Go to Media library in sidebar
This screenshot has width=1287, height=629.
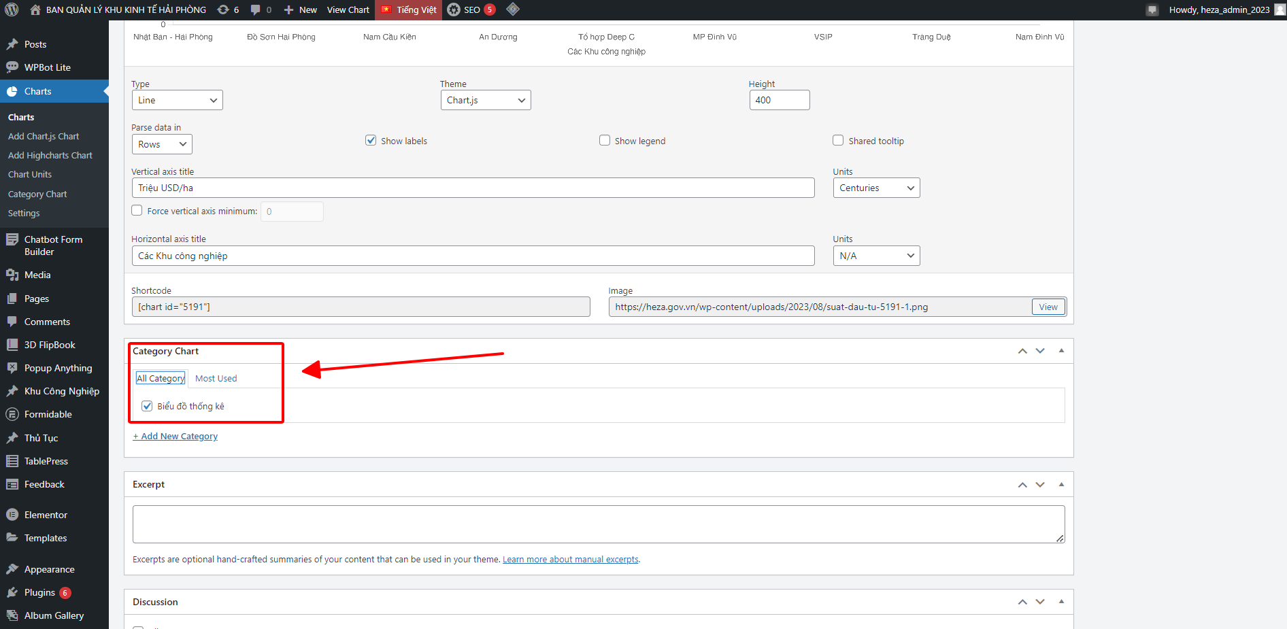click(x=37, y=275)
